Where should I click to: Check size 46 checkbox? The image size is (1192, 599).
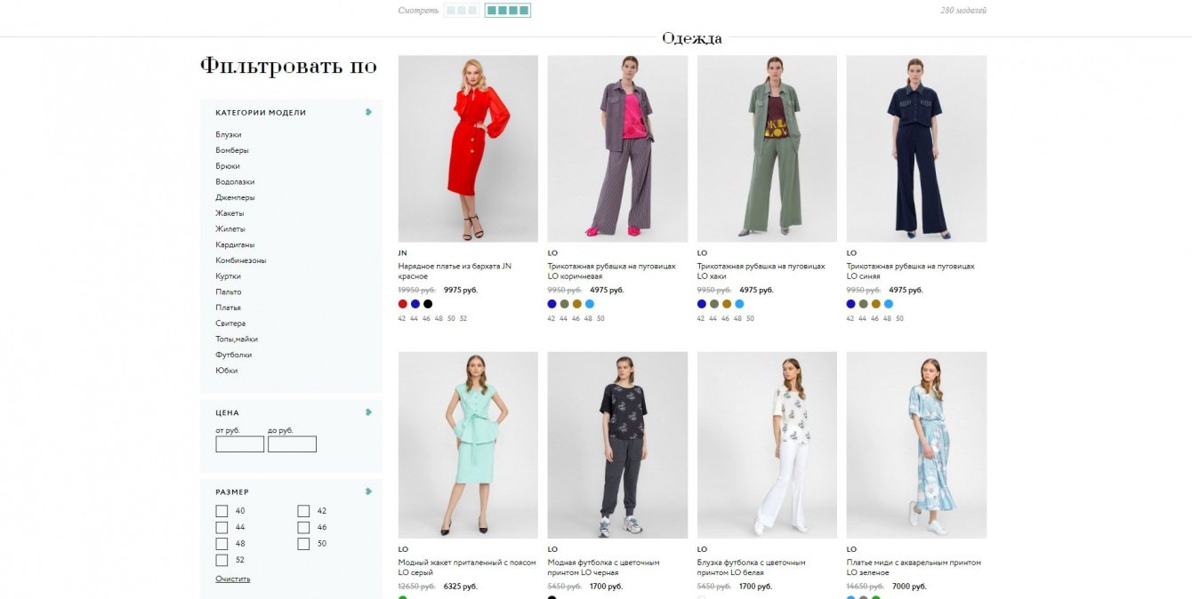coord(303,527)
